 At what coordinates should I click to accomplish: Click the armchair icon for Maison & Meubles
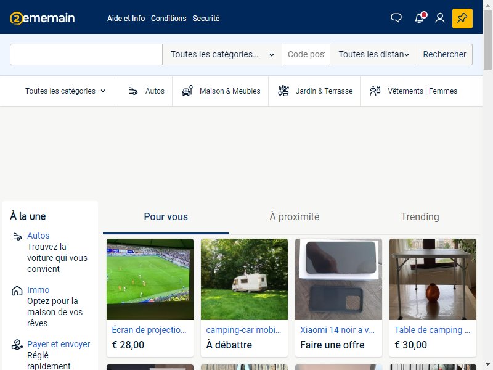(x=187, y=91)
